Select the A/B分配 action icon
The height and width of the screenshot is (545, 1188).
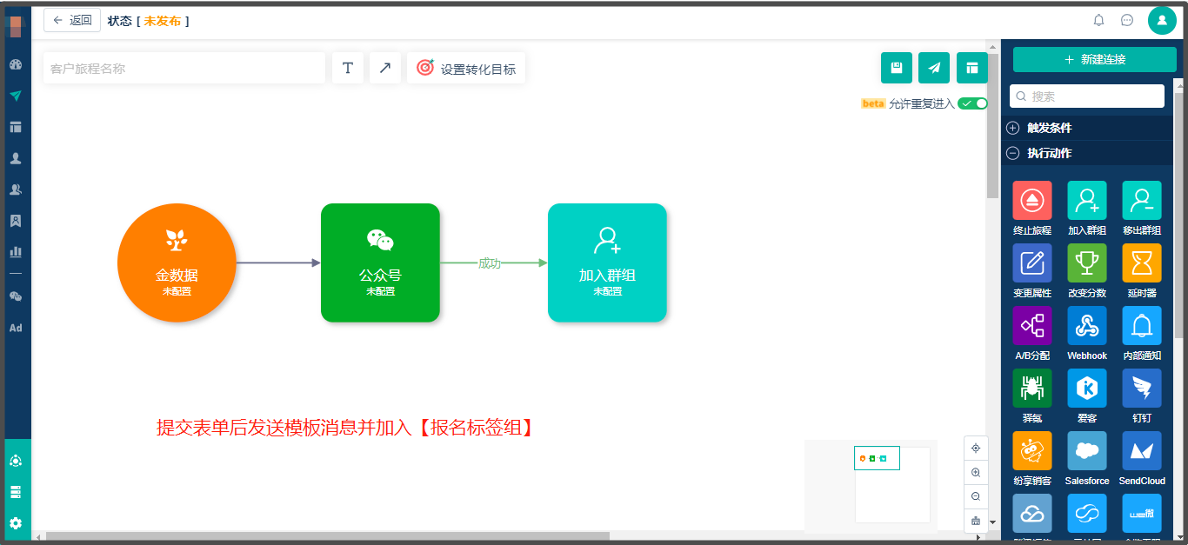click(1032, 326)
